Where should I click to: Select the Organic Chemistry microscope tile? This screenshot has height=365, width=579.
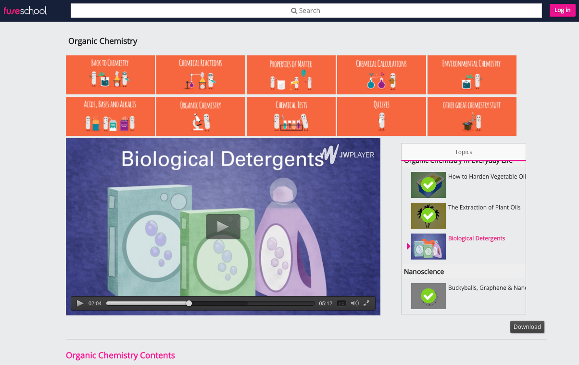click(x=201, y=116)
